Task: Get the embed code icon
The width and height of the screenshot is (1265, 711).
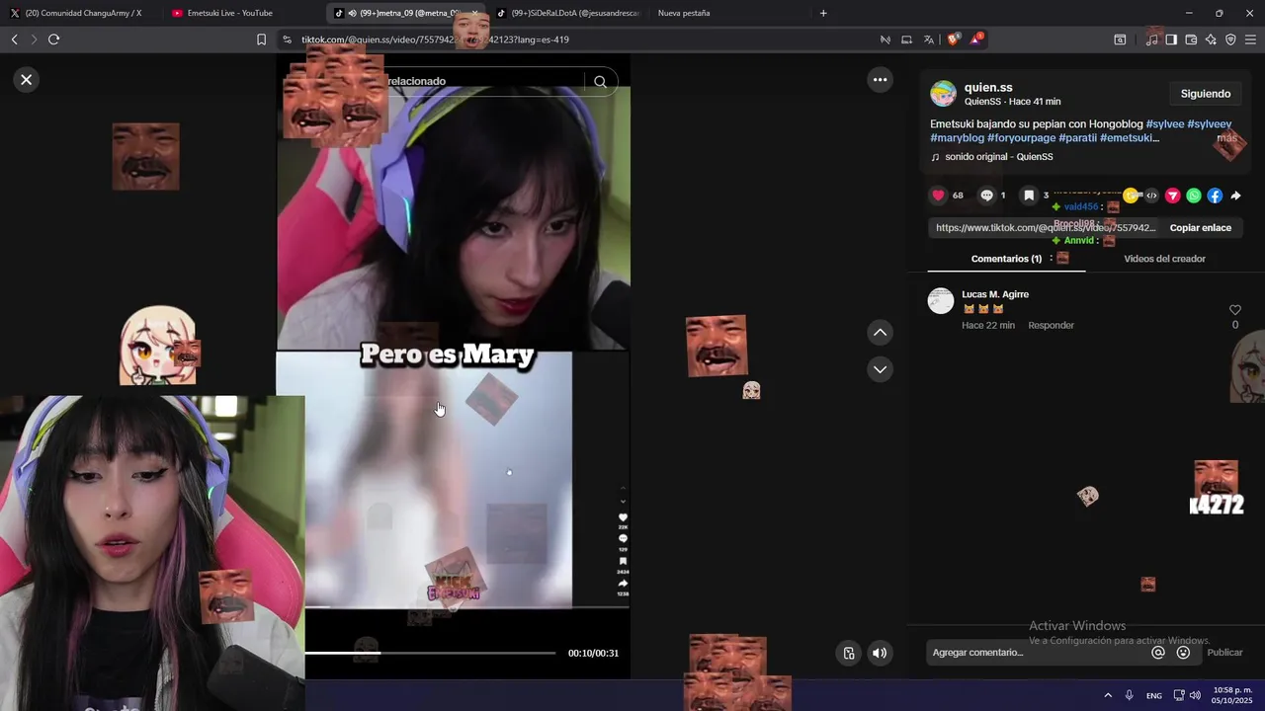Action: (x=1151, y=196)
